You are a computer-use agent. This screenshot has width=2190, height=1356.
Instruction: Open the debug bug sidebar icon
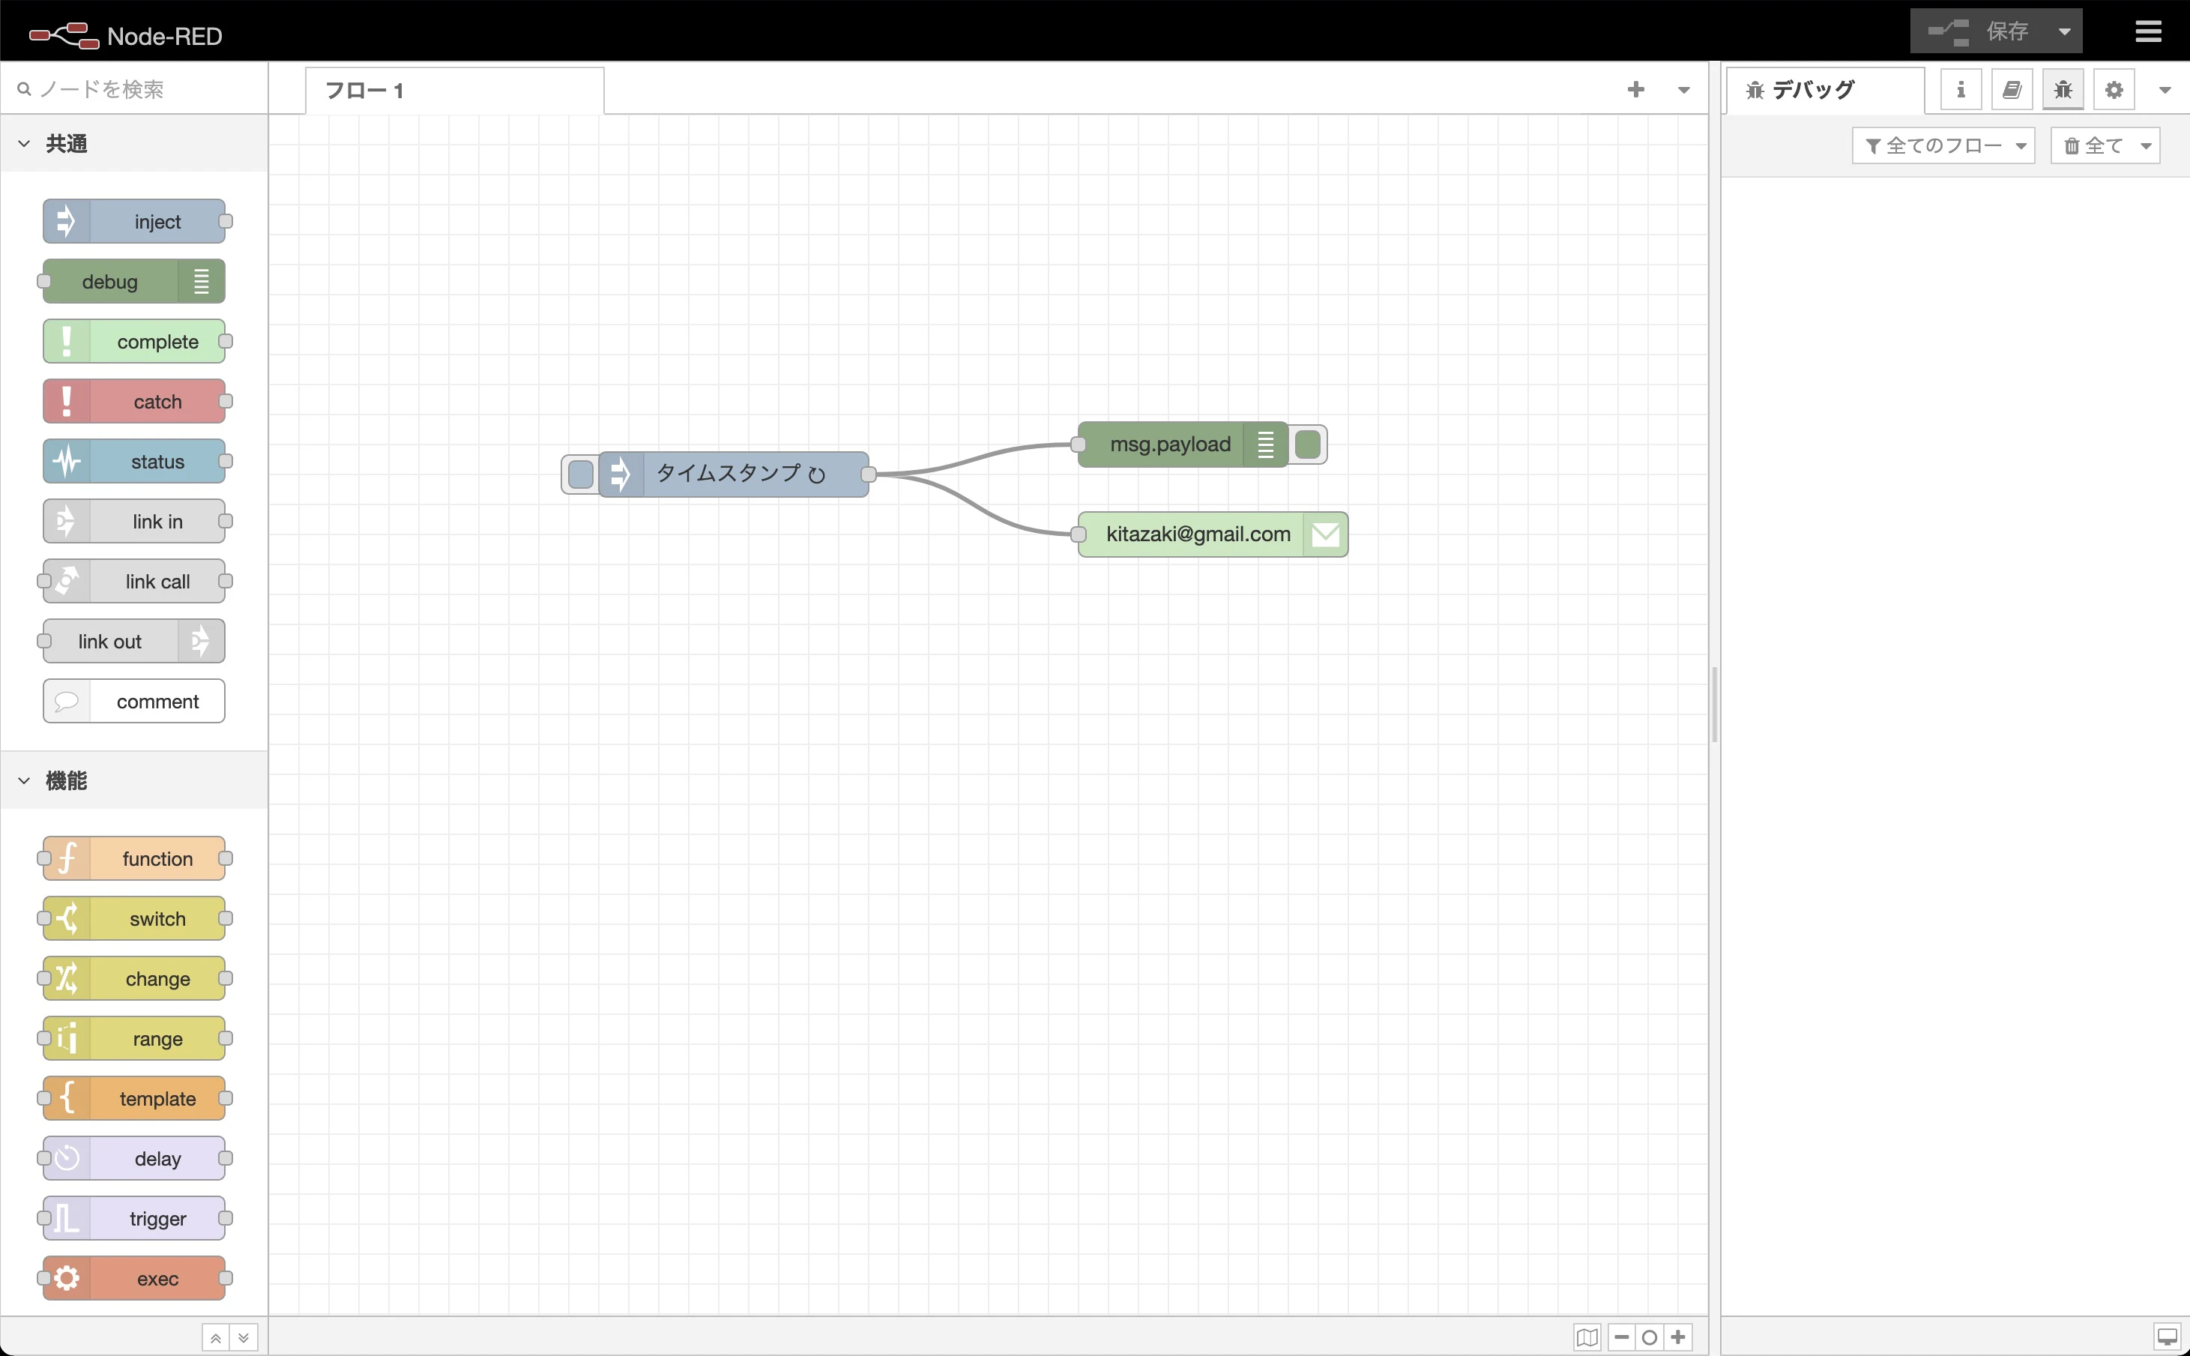(x=2063, y=90)
